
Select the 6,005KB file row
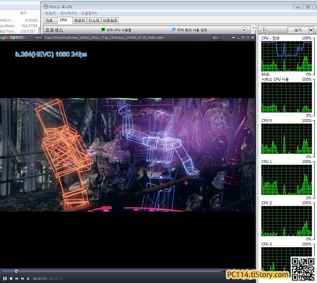[19, 20]
